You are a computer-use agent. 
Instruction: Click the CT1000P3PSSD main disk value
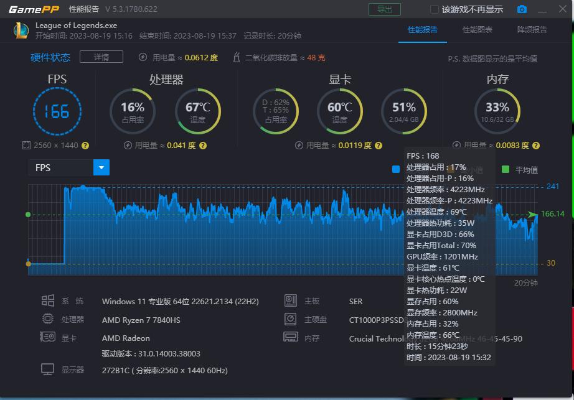[x=376, y=320]
